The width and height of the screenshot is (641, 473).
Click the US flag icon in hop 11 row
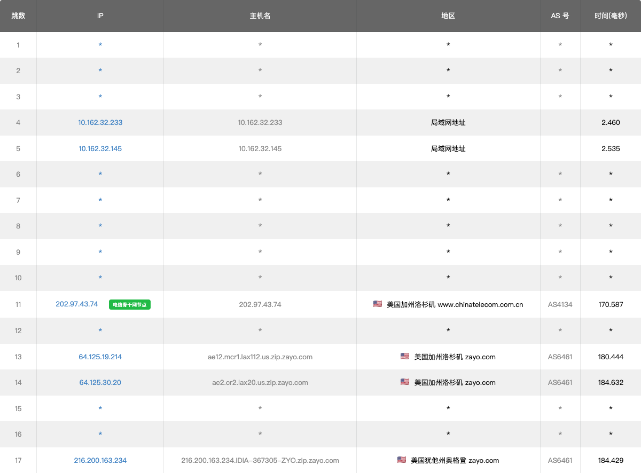pos(378,304)
